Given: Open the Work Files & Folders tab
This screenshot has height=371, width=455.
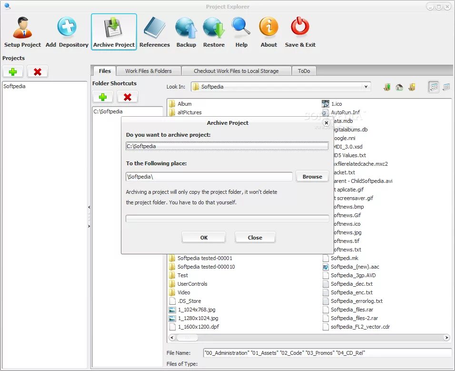Looking at the screenshot, I should click(148, 71).
